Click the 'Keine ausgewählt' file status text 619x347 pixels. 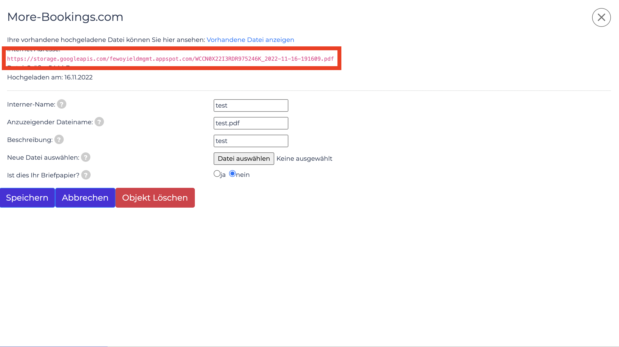pyautogui.click(x=304, y=159)
